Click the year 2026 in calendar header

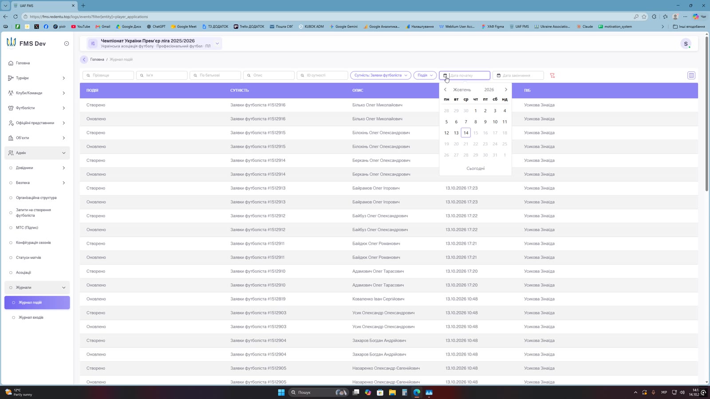[x=489, y=90]
